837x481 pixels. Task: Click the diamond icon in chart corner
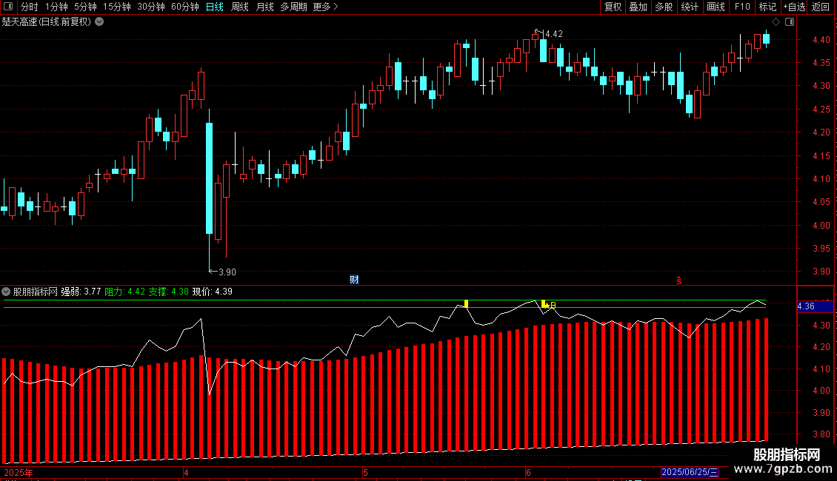(x=776, y=22)
